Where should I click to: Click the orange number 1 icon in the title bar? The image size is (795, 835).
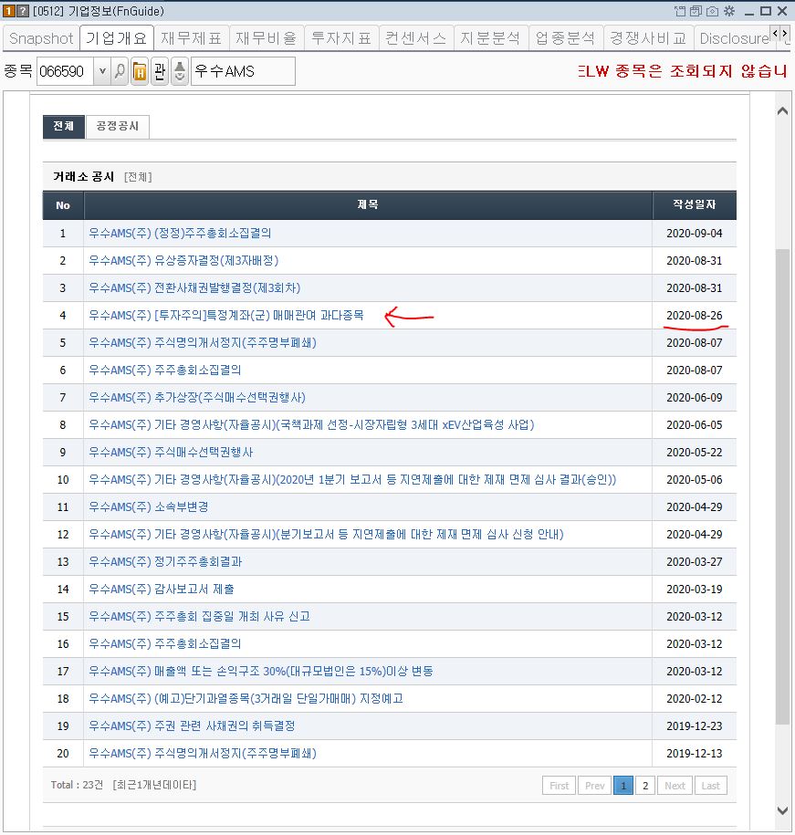[x=9, y=11]
